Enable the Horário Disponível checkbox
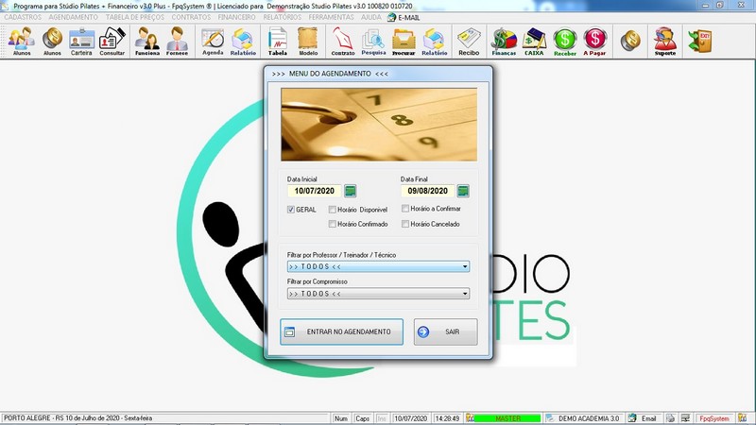 click(x=333, y=210)
